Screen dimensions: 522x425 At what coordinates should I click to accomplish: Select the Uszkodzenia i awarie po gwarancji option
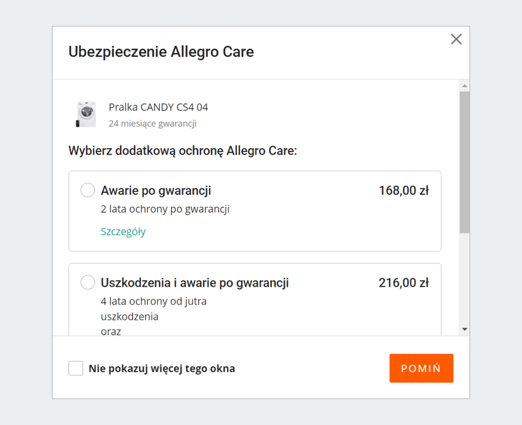pyautogui.click(x=87, y=282)
